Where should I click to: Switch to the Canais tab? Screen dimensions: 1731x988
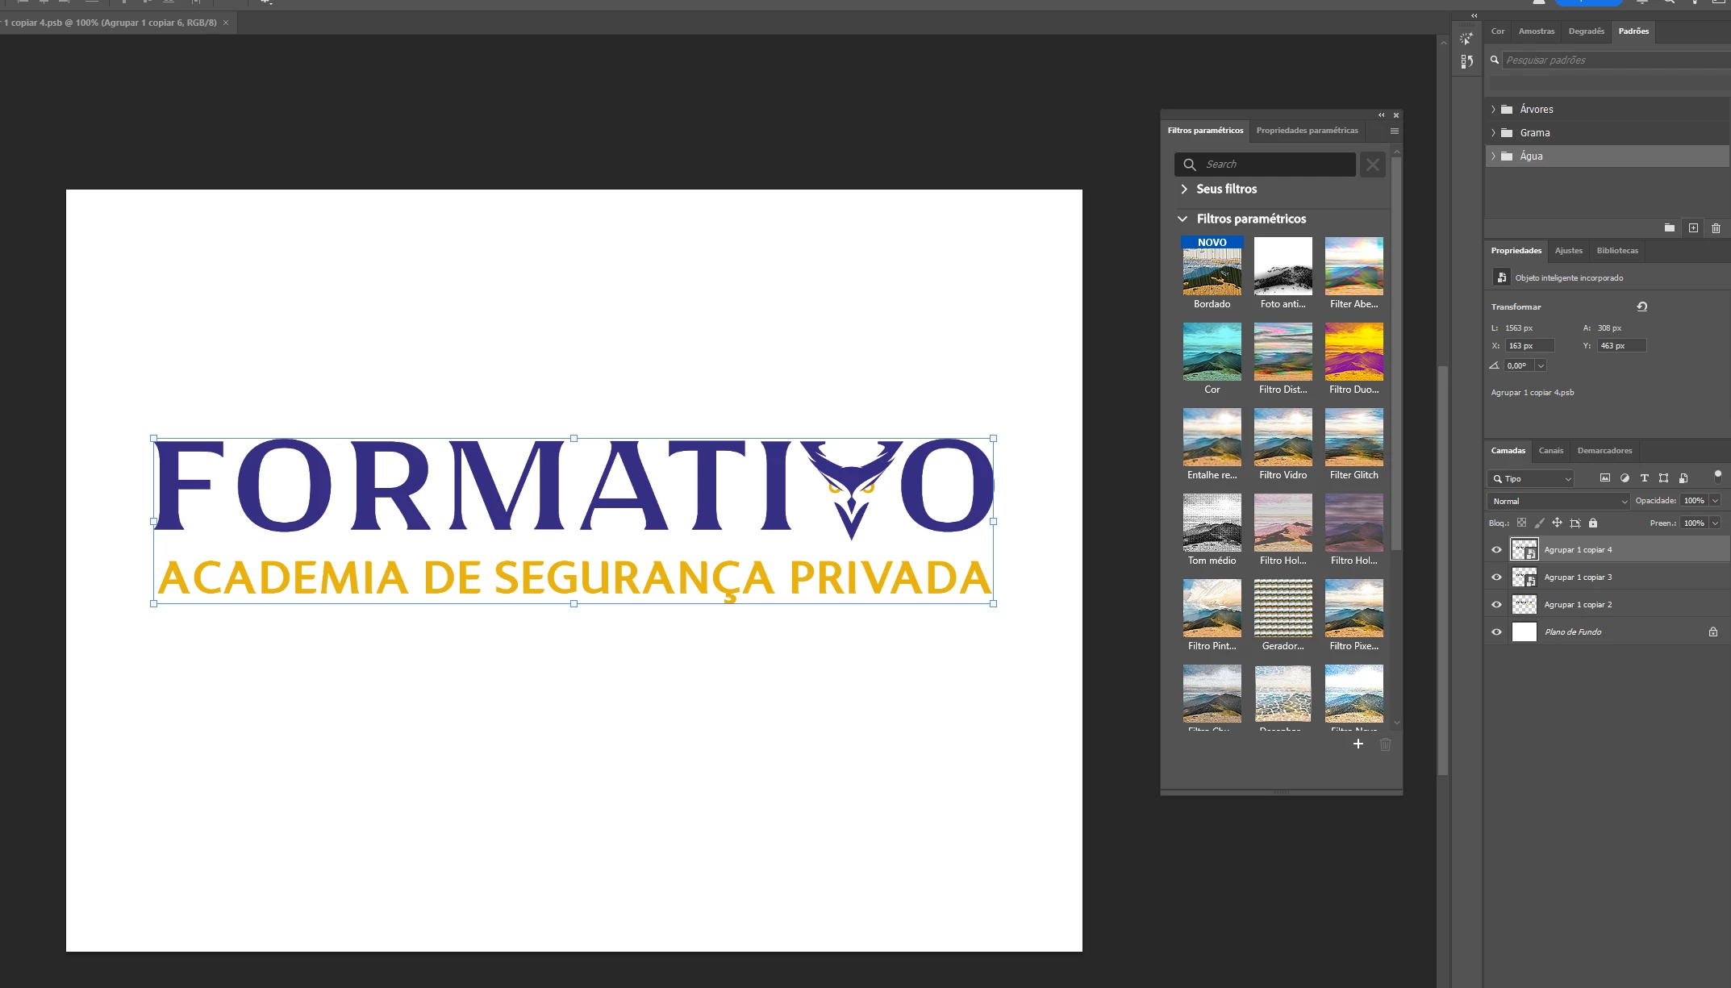[x=1550, y=451]
